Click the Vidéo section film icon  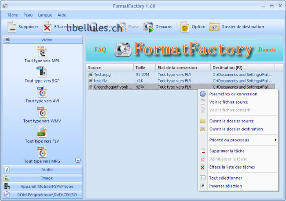click(x=7, y=39)
